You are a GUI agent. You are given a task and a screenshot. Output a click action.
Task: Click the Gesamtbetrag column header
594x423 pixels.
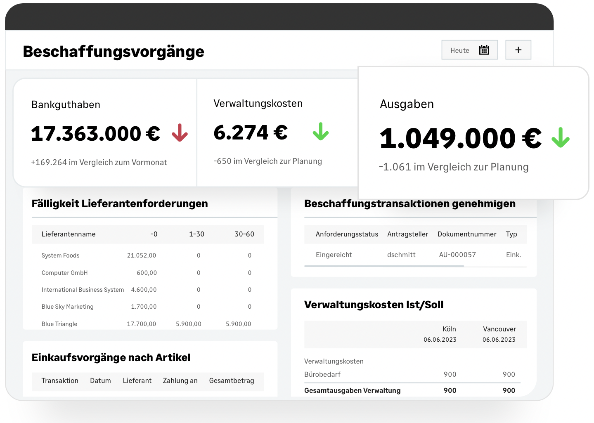[232, 380]
